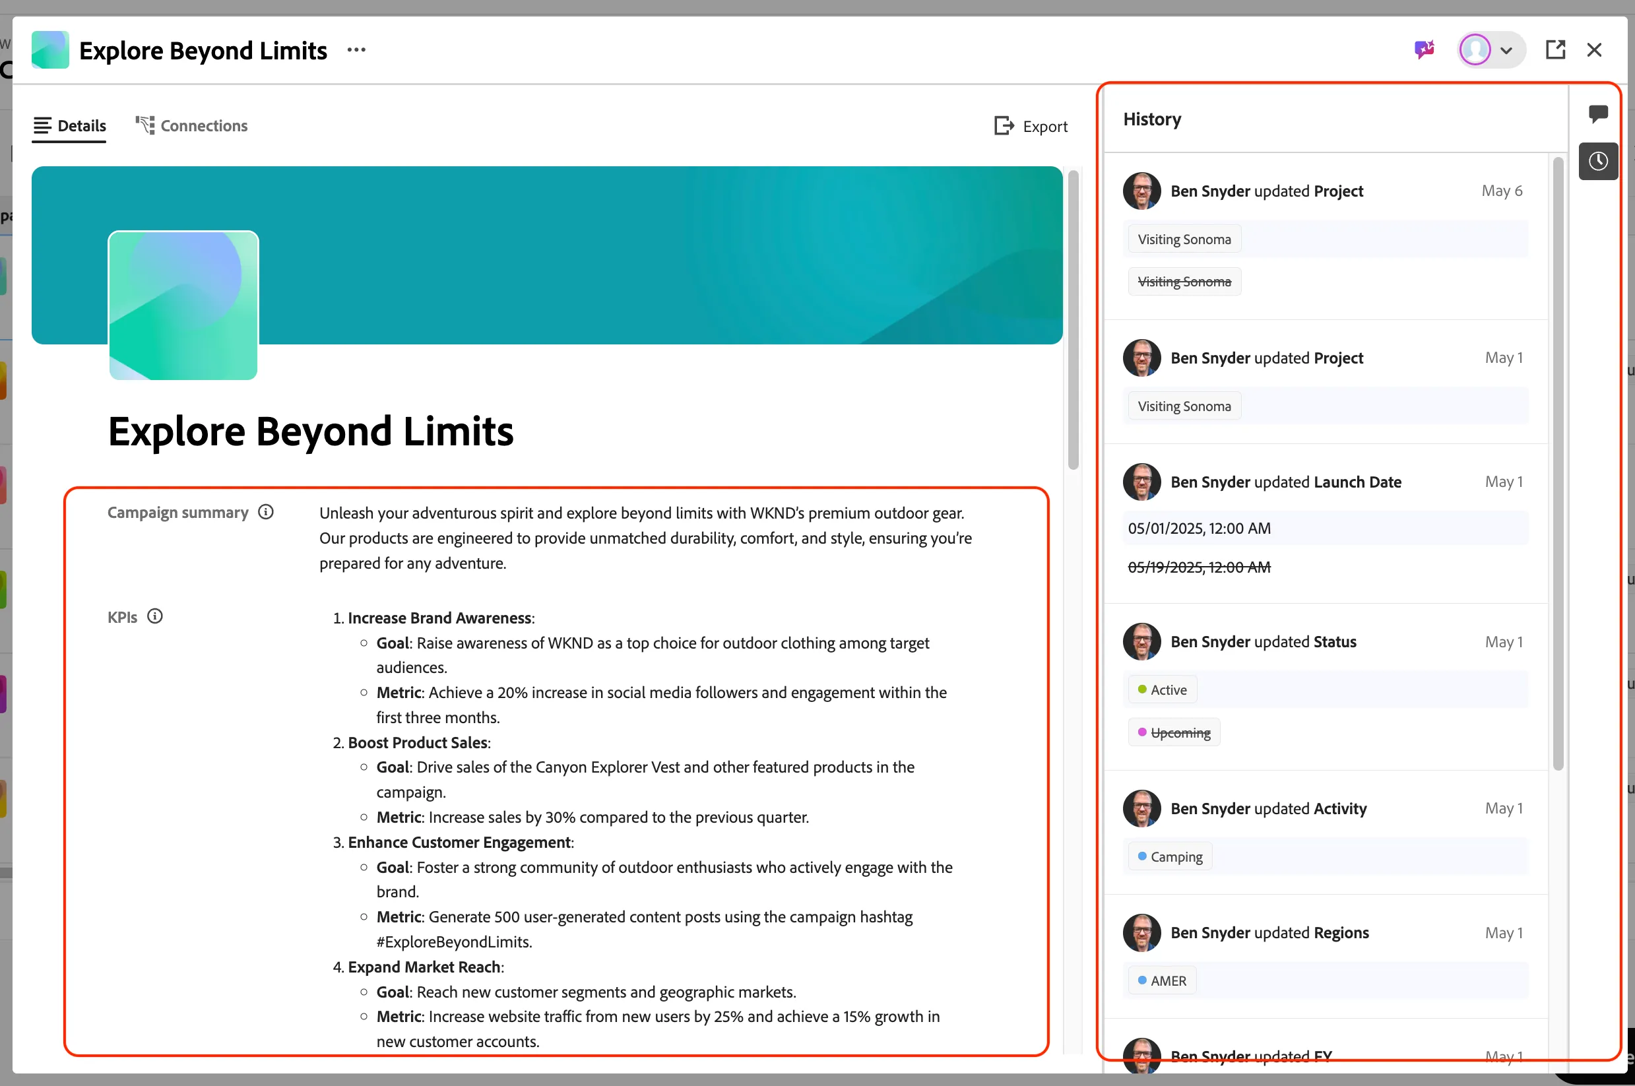Viewport: 1635px width, 1086px height.
Task: Click the campaign thumbnail image
Action: [183, 305]
